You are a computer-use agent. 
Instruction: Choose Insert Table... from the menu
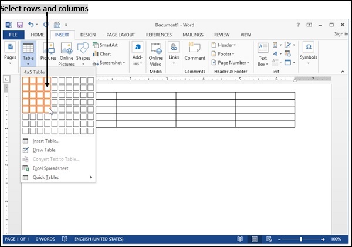click(46, 141)
